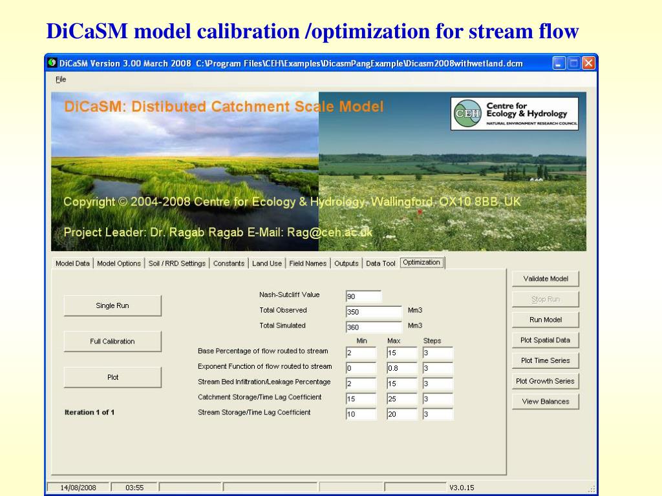662x496 pixels.
Task: Click Min field for Stream Bed Infiltration/Leakage
Action: coord(361,384)
